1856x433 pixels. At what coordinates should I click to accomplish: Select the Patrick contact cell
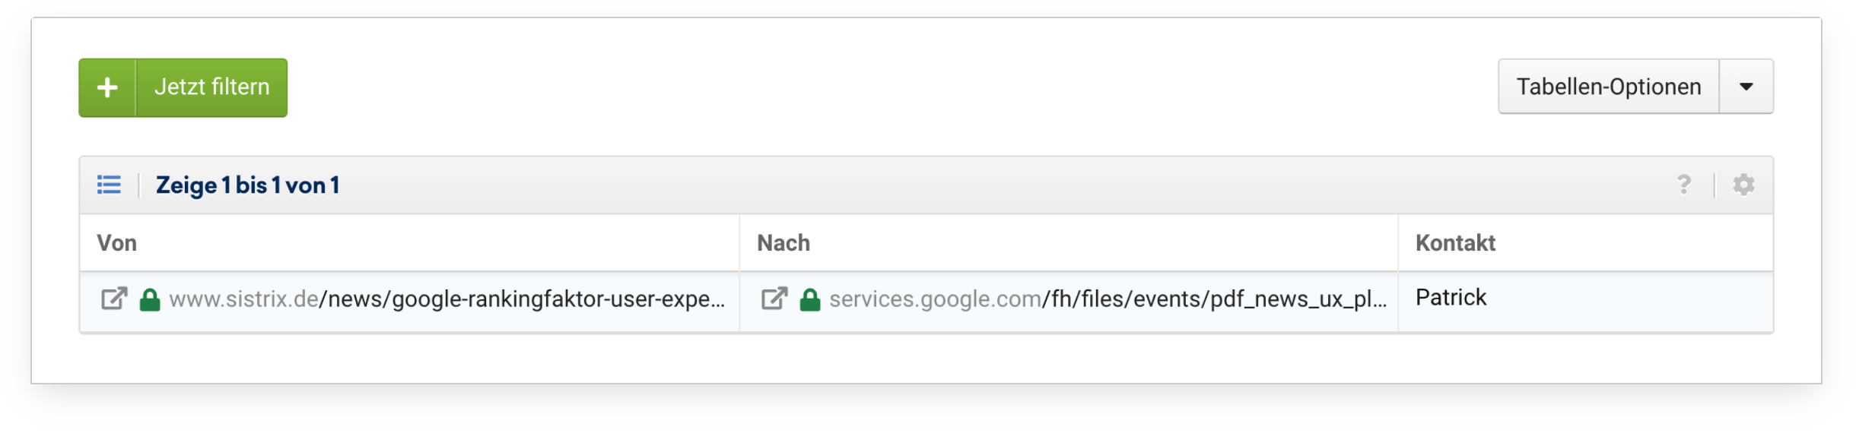(1451, 298)
